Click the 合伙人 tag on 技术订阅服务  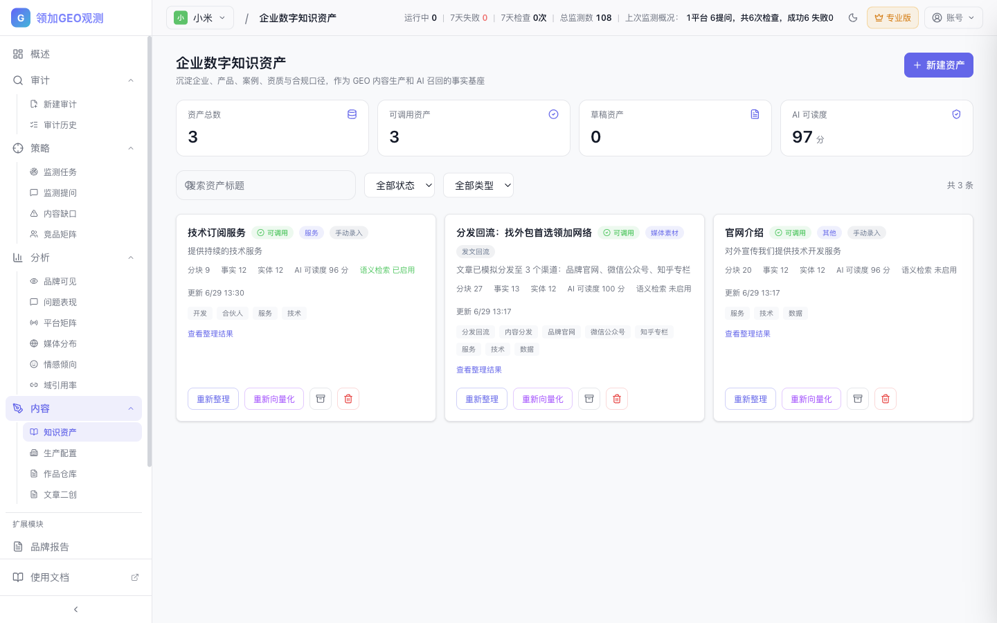[x=233, y=313]
